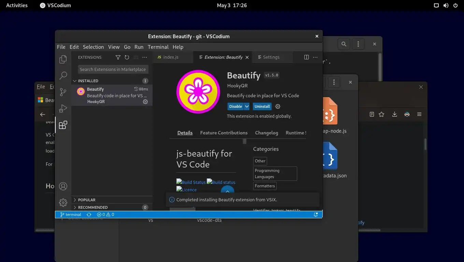
Task: Click the search icon in the terminal window
Action: point(344,44)
